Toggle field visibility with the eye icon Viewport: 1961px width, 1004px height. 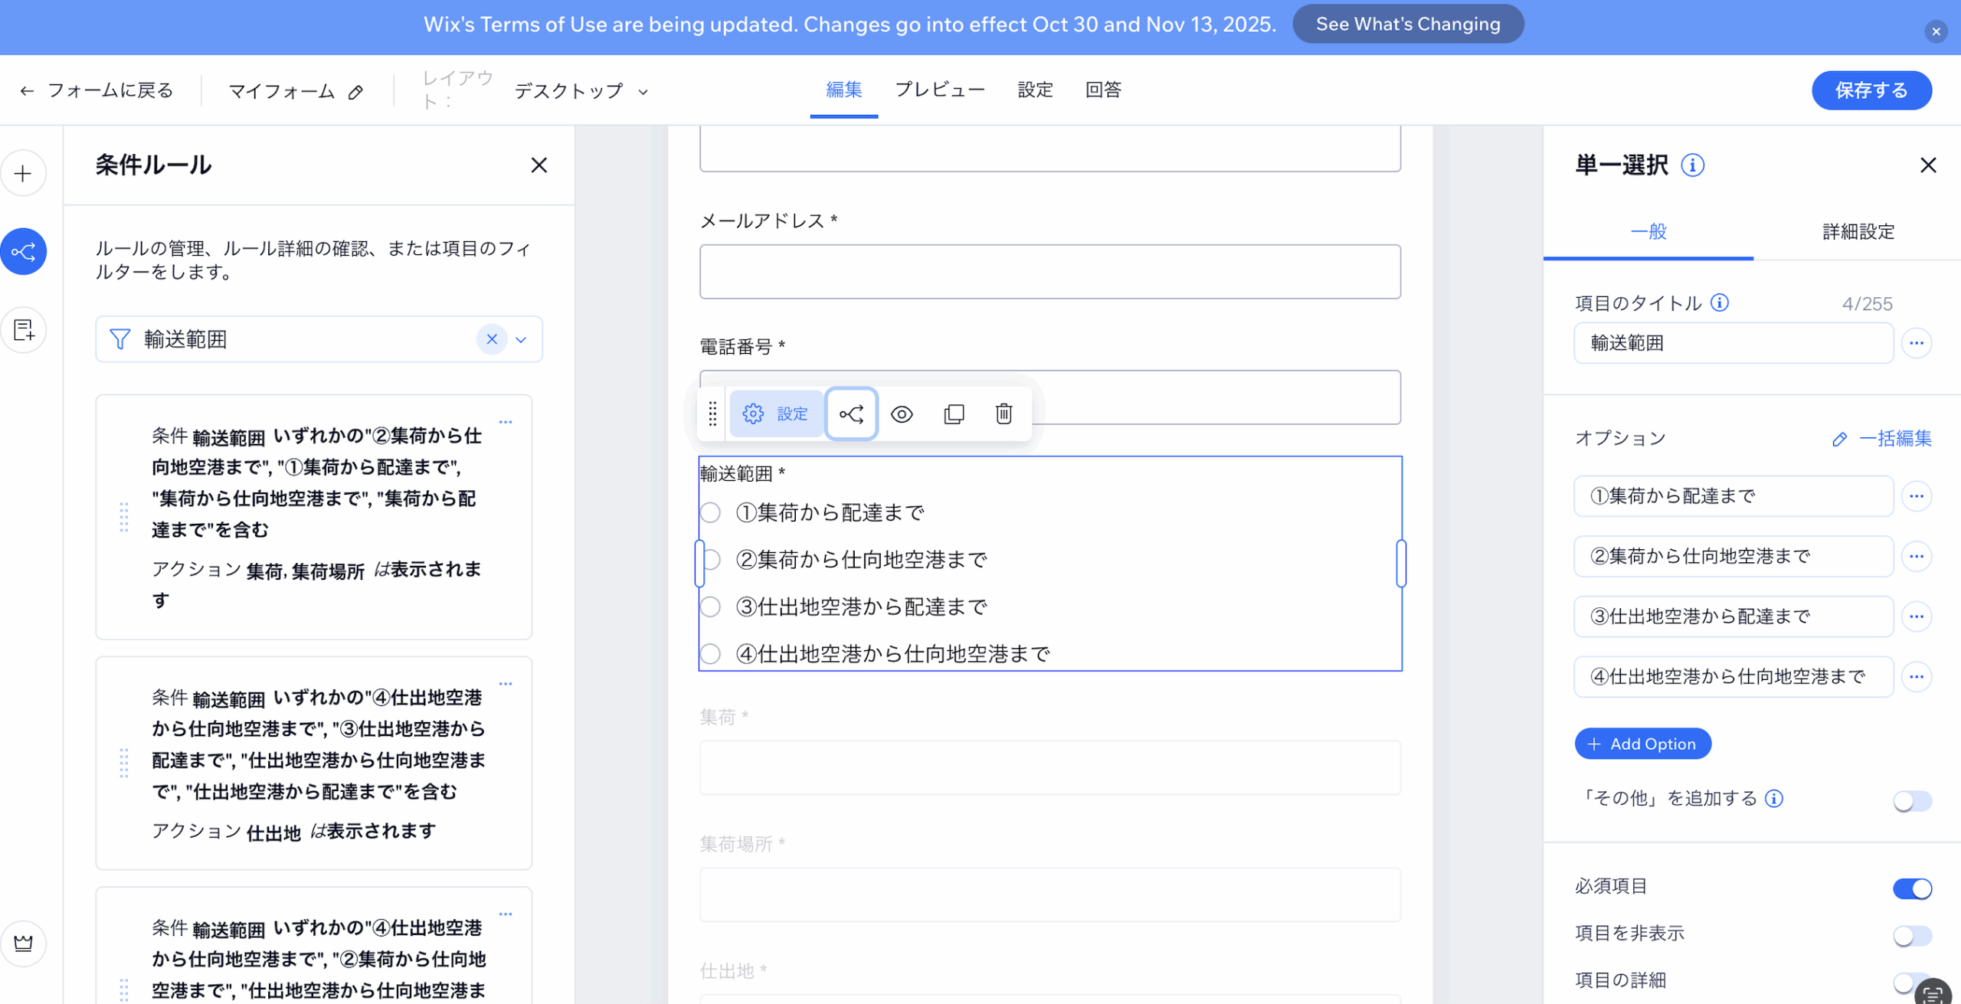click(902, 414)
